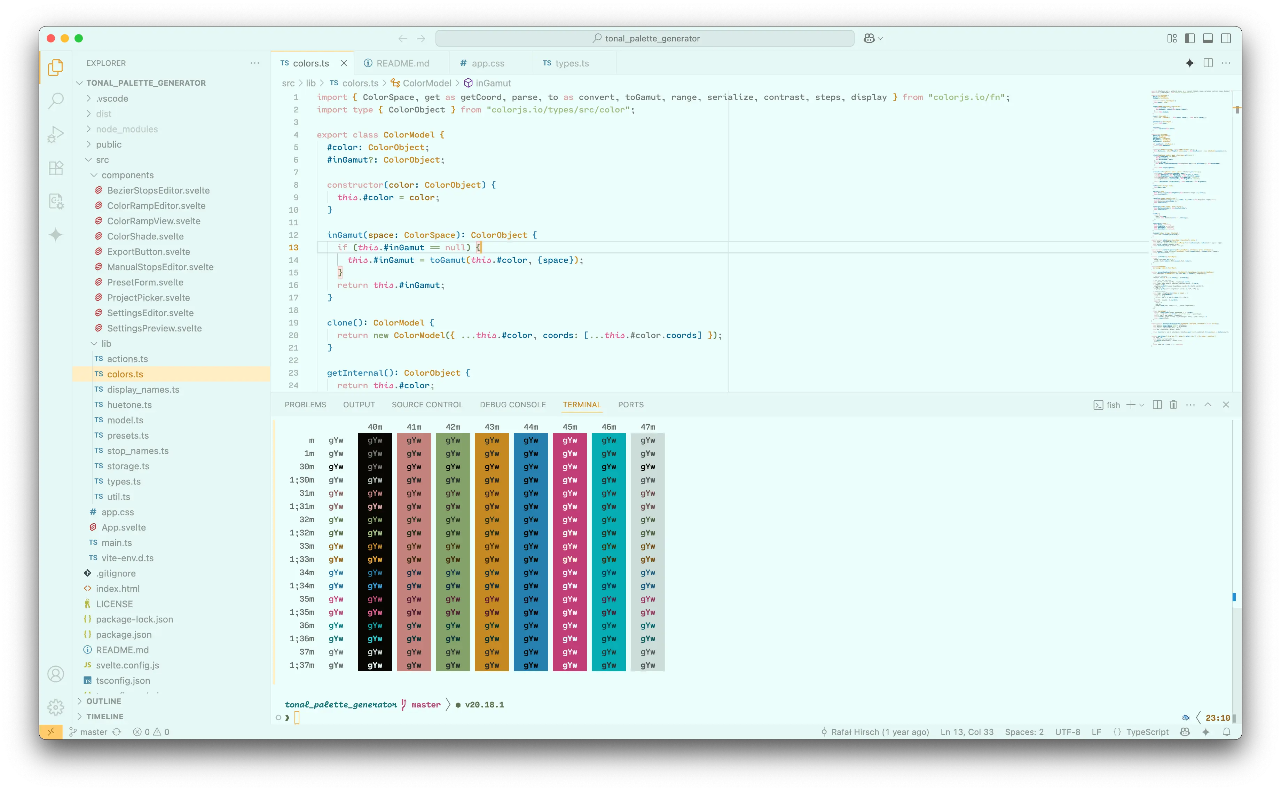Click Spaces: 2 indentation setting
1281x791 pixels.
tap(1024, 732)
